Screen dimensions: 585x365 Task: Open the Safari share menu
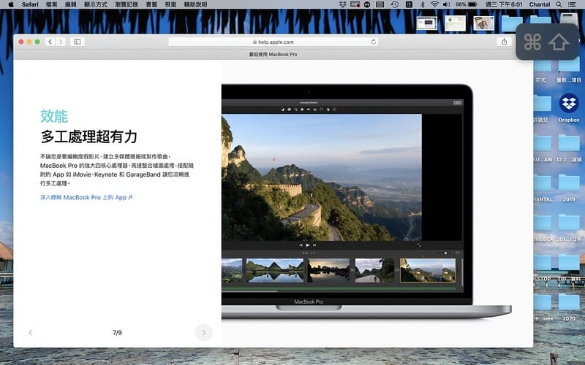[x=504, y=42]
